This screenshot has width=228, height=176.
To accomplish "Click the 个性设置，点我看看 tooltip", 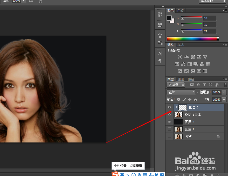I will pos(128,166).
